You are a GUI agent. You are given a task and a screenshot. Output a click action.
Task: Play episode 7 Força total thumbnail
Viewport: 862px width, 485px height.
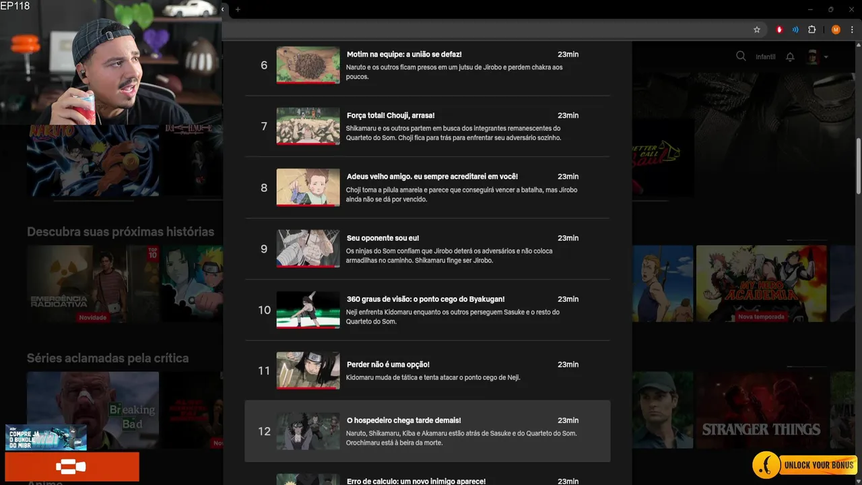pos(308,126)
